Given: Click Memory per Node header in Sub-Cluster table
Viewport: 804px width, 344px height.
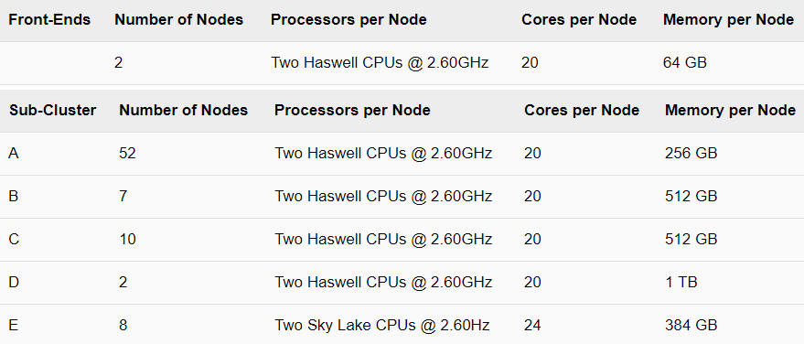Looking at the screenshot, I should pos(730,110).
